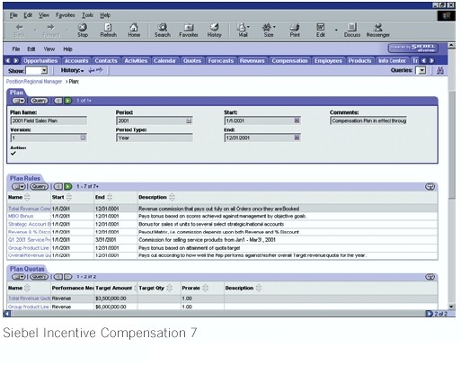461x365 pixels.
Task: Click the Period Type field showing Year
Action: (x=155, y=138)
